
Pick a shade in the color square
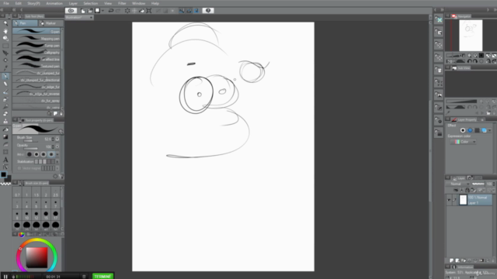click(36, 257)
